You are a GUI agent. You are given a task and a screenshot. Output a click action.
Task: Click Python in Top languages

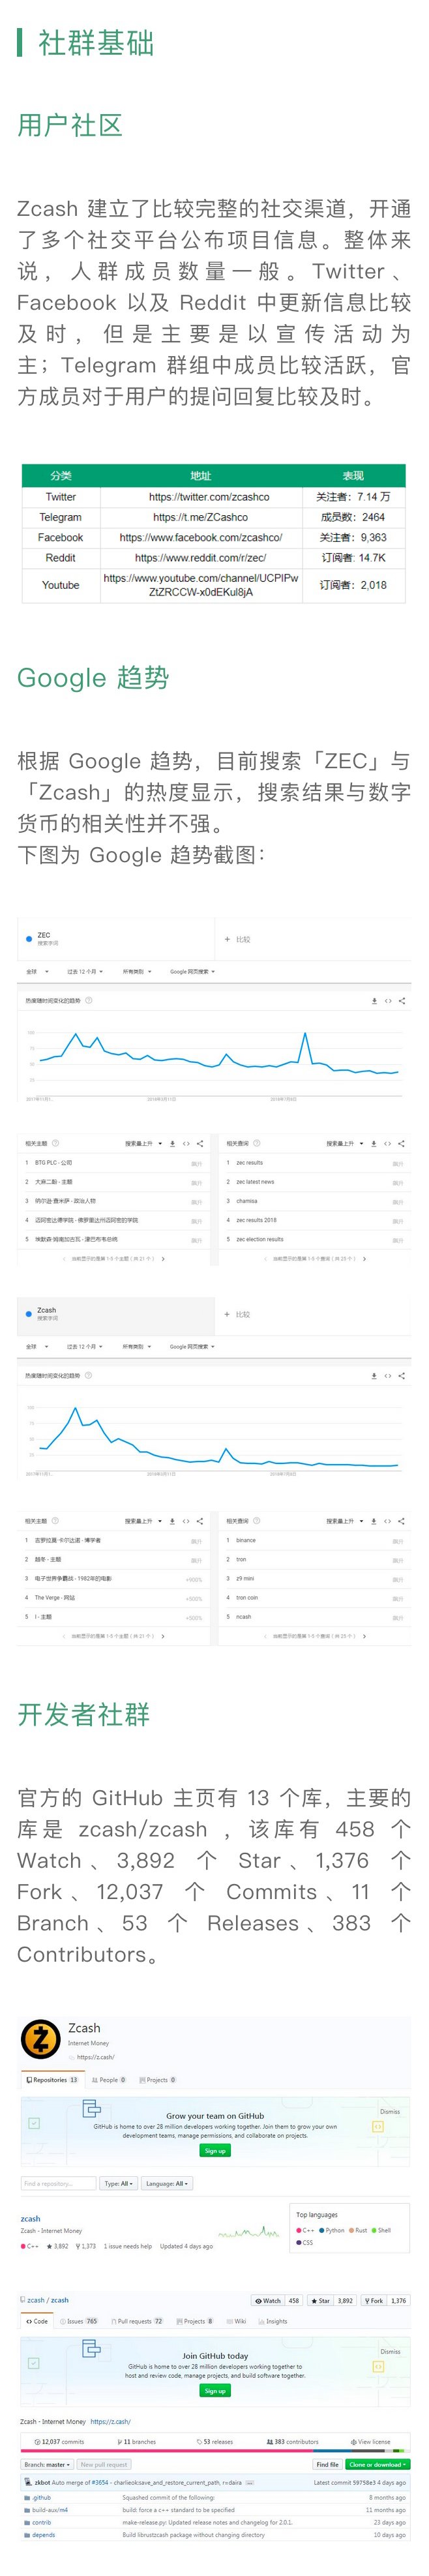pos(331,2230)
